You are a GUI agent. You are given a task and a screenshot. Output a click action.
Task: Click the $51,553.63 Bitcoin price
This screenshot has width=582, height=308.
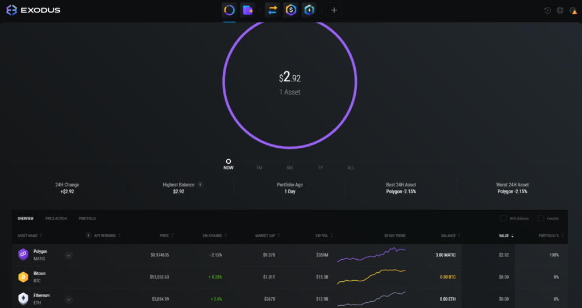[160, 277]
